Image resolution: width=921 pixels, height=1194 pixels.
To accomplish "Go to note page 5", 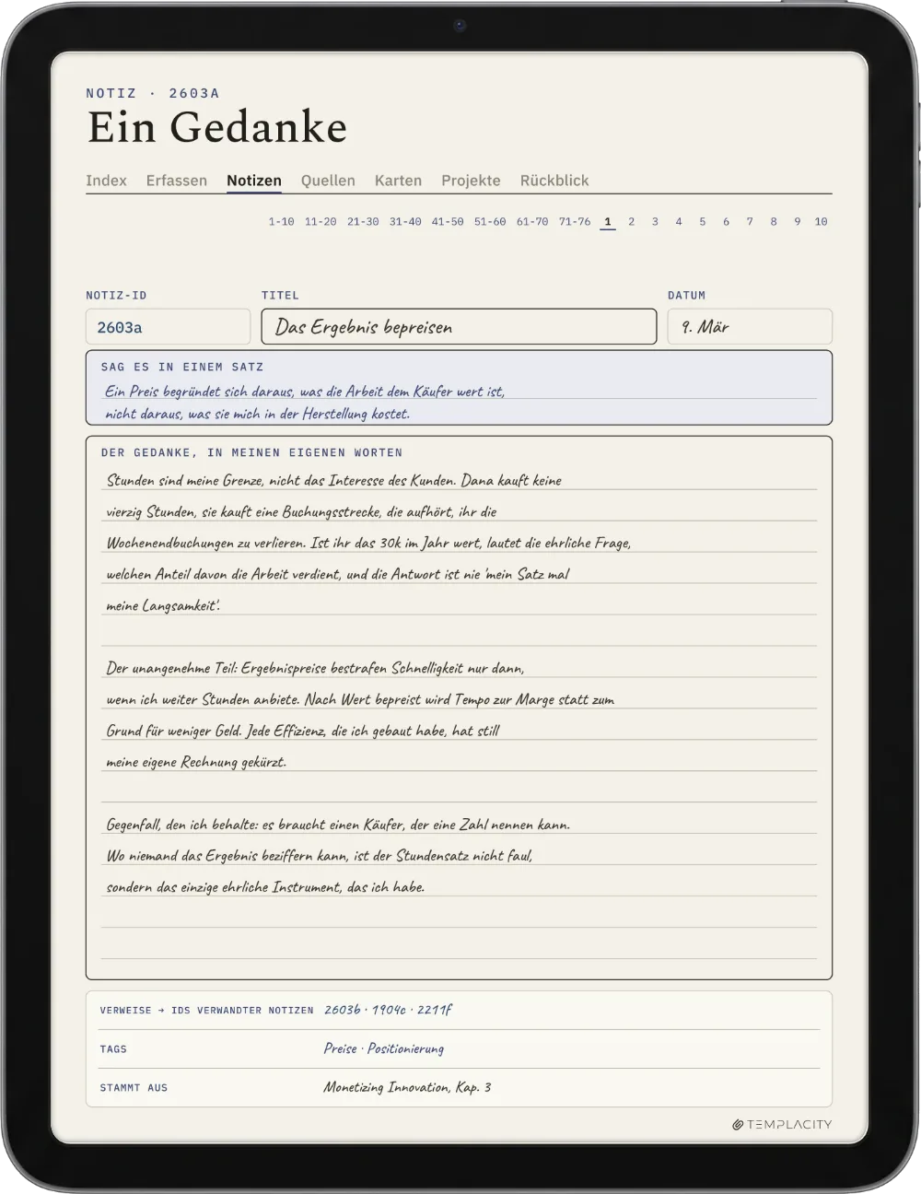I will [702, 222].
